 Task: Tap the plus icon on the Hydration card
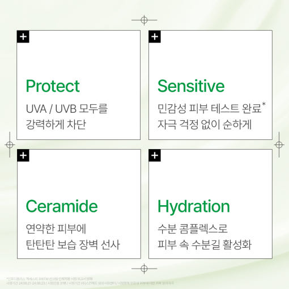click(155, 155)
